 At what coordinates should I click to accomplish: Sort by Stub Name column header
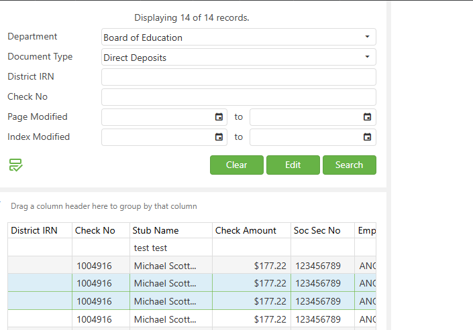[x=171, y=231]
